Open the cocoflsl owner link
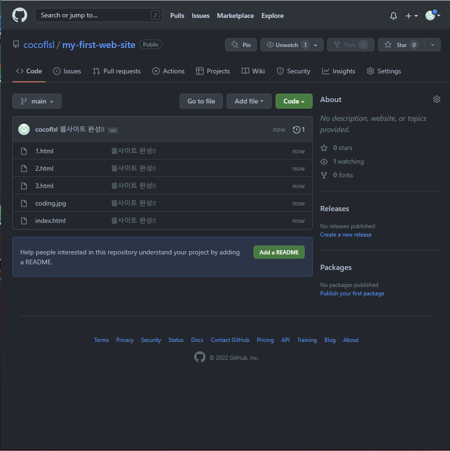The image size is (450, 451). coord(39,45)
